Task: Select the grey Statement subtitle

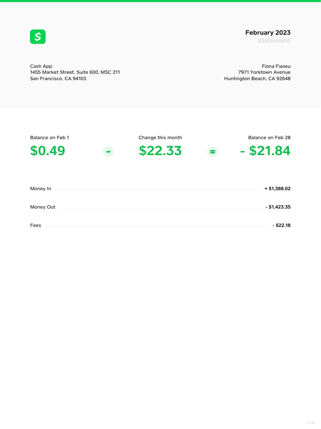Action: coord(273,41)
